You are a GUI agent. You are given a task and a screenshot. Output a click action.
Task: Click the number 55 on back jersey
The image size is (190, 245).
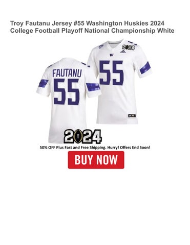coord(67,92)
